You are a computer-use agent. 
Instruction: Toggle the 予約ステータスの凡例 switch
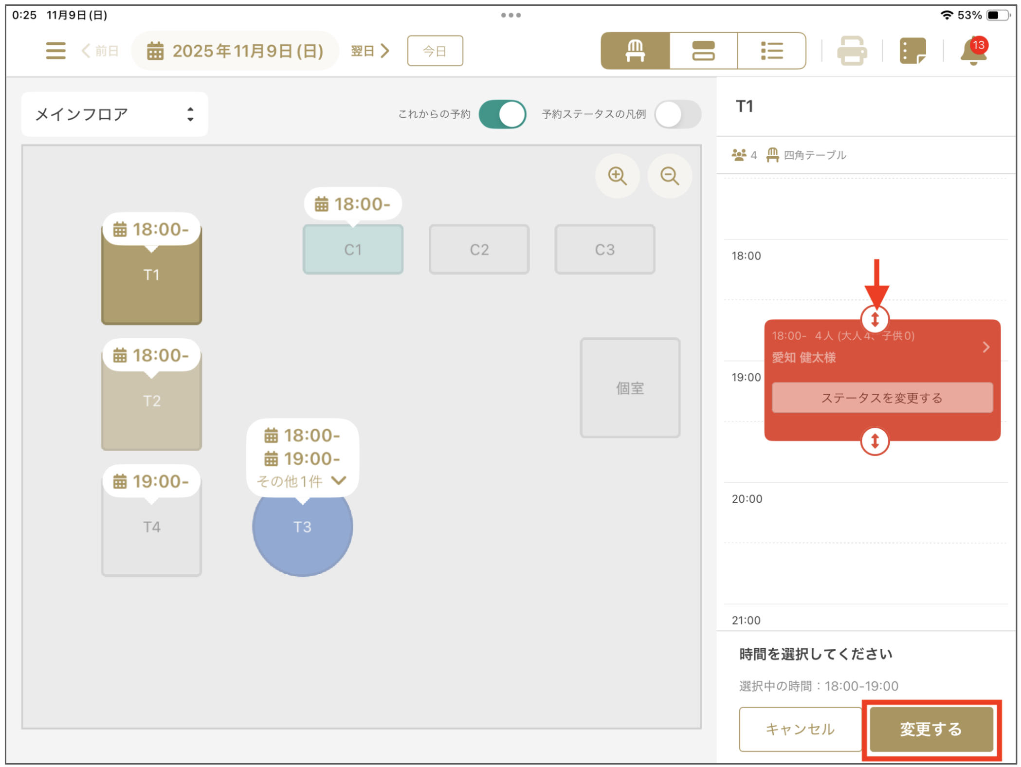click(x=677, y=114)
